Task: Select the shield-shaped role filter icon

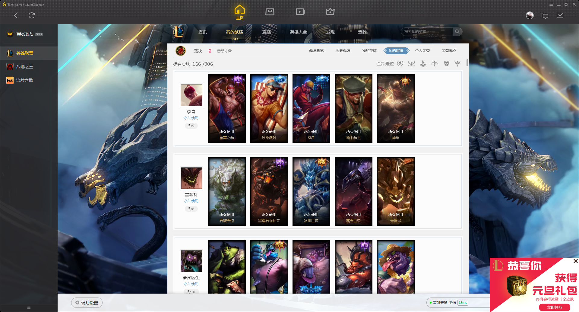Action: click(447, 64)
